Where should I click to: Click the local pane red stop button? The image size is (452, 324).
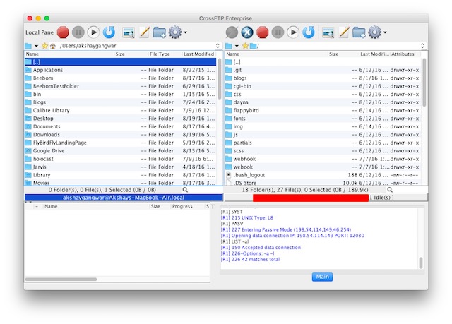tap(63, 32)
